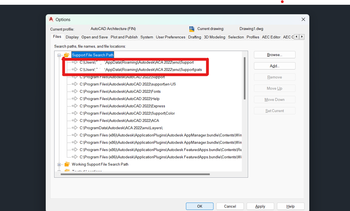Click the AutoCAD logo icon in title bar
This screenshot has width=350, height=211.
coord(51,19)
